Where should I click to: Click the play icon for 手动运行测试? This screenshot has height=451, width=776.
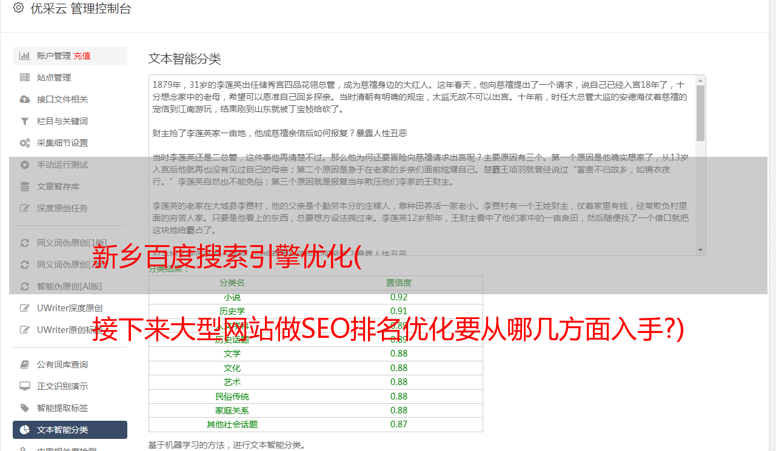[25, 165]
